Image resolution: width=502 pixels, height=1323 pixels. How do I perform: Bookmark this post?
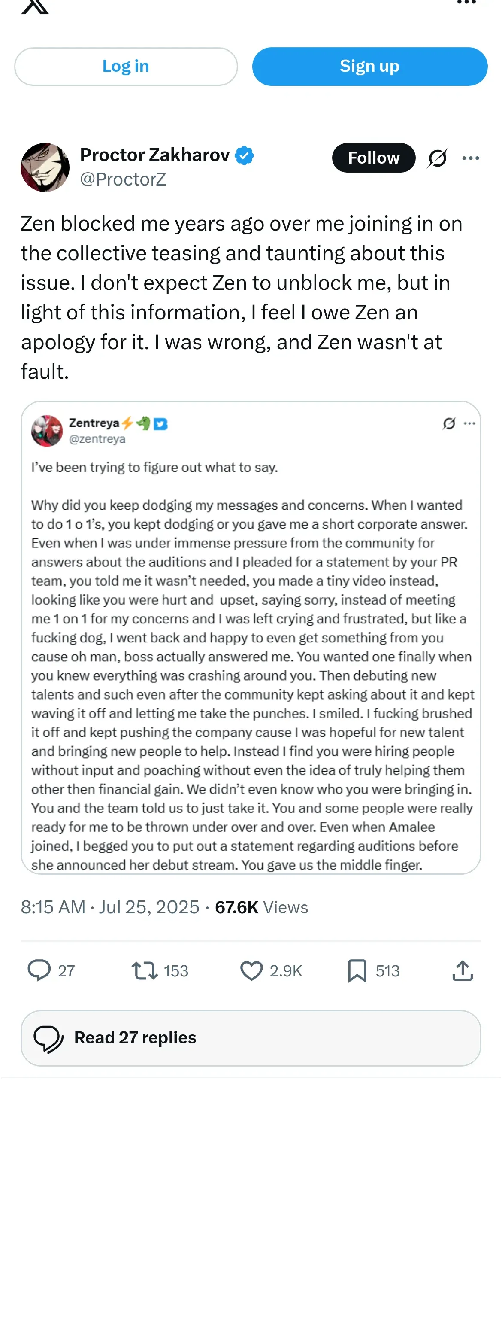point(357,971)
